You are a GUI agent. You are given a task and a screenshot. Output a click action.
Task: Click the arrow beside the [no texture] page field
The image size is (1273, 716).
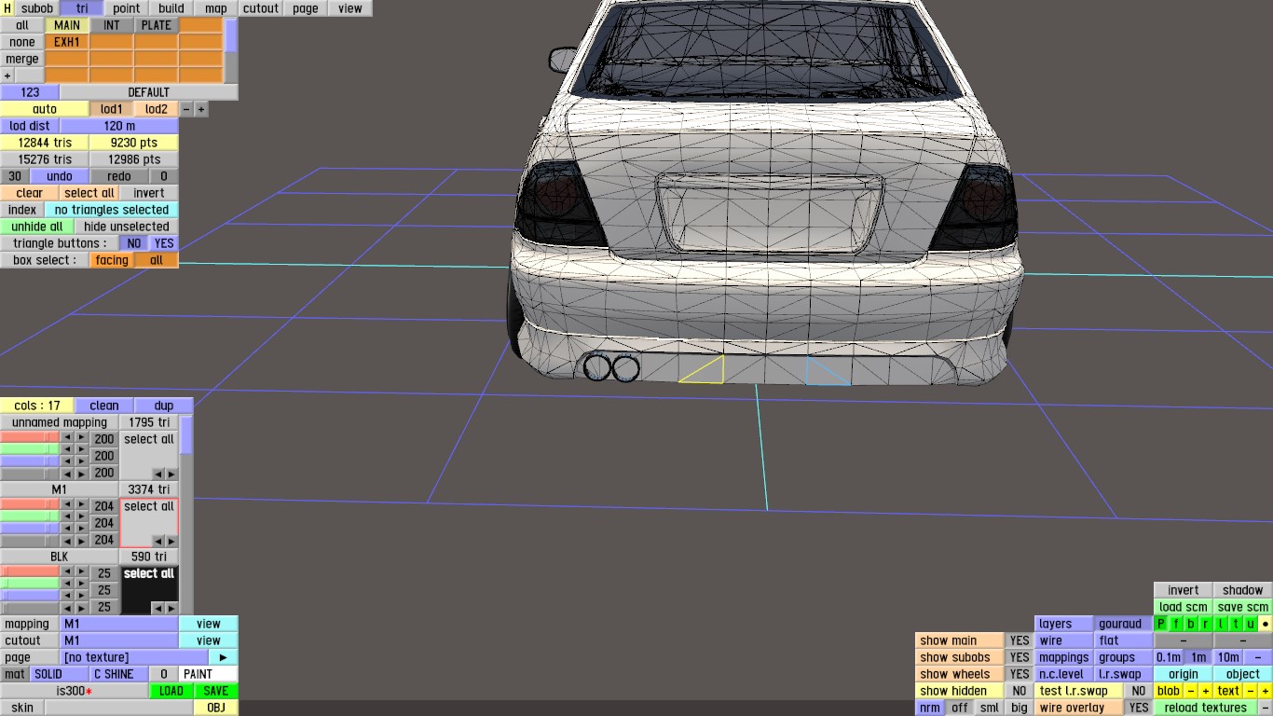[223, 657]
